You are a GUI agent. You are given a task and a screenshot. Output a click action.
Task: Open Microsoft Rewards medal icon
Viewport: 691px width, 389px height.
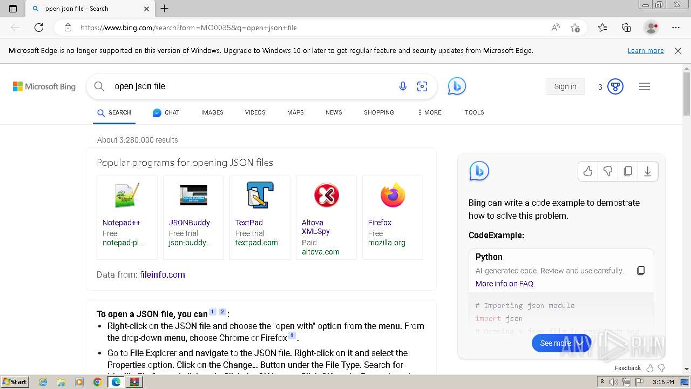click(x=615, y=86)
